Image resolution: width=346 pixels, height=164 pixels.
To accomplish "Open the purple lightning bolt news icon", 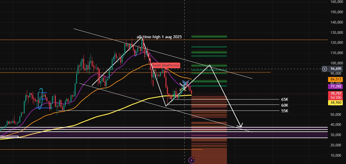I will click(191, 160).
